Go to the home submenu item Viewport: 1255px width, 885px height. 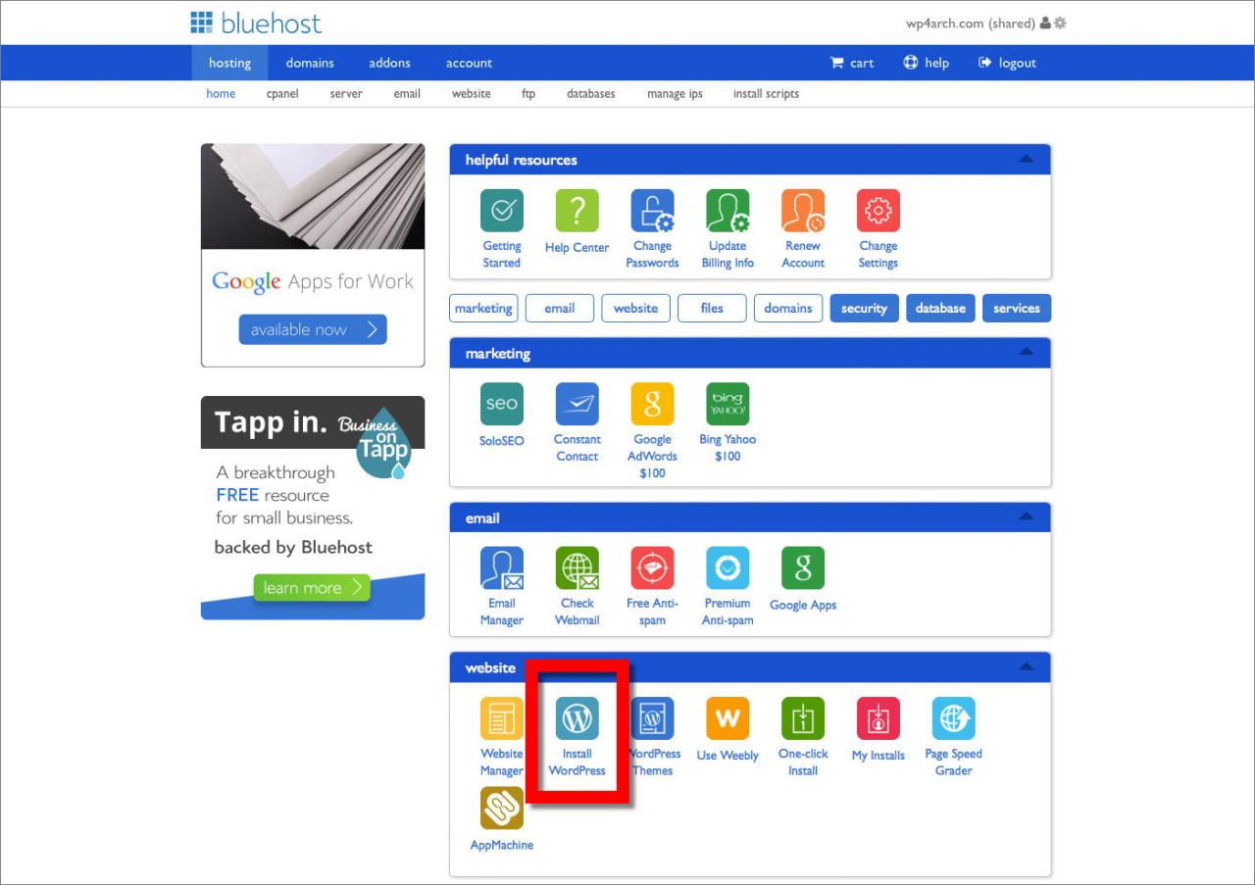[x=221, y=94]
